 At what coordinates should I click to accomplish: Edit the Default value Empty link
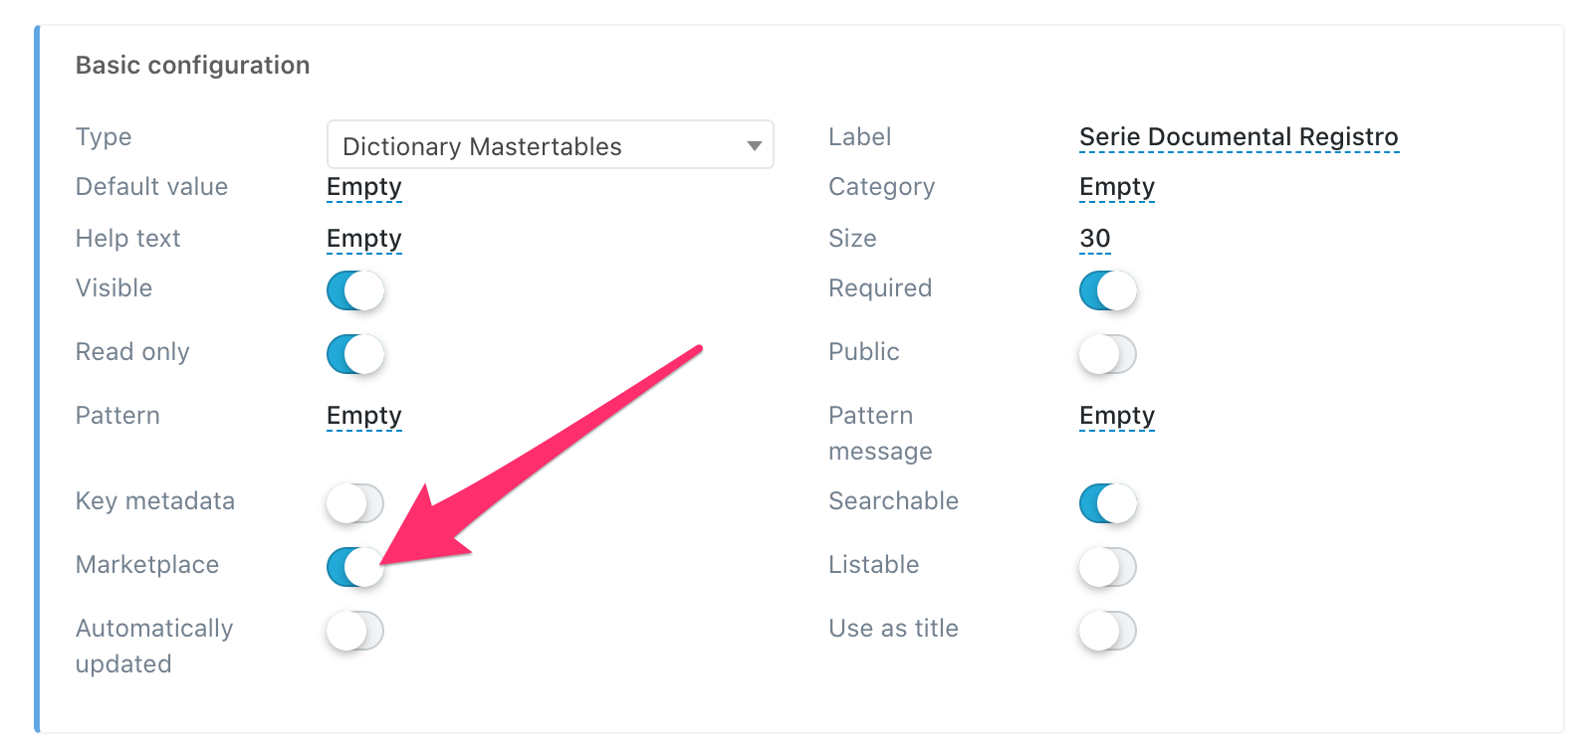(x=364, y=187)
